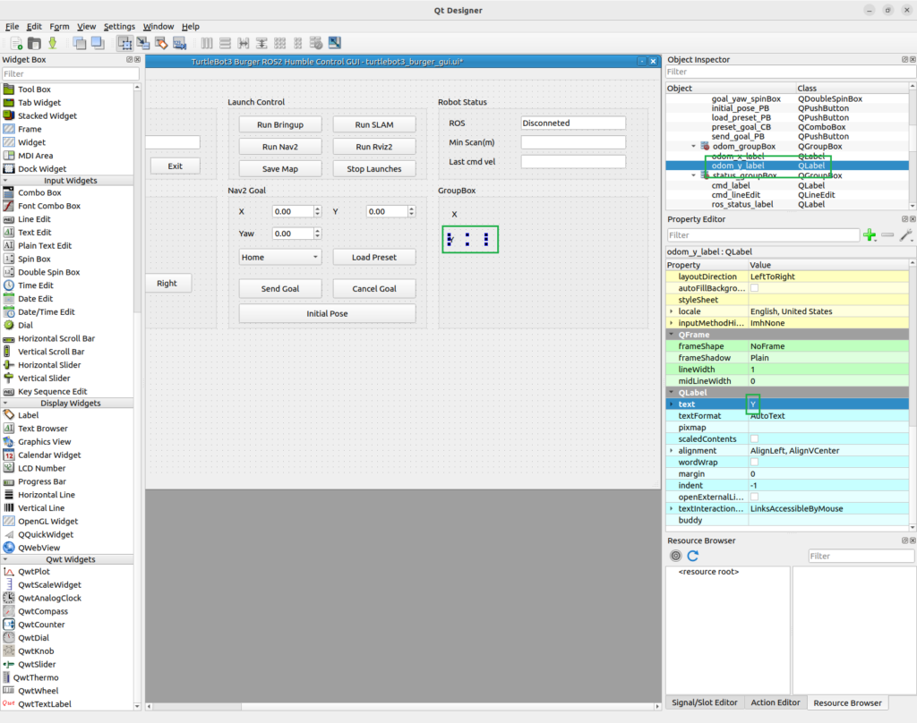The height and width of the screenshot is (723, 917).
Task: Click the remove property minus icon
Action: click(887, 235)
